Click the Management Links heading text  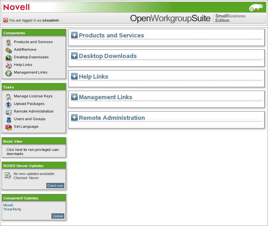(106, 97)
